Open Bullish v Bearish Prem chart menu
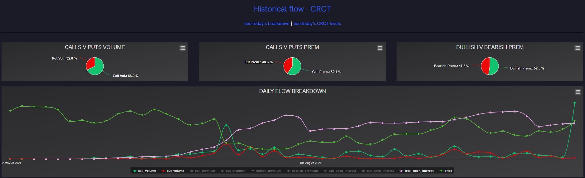The image size is (585, 178). (578, 48)
